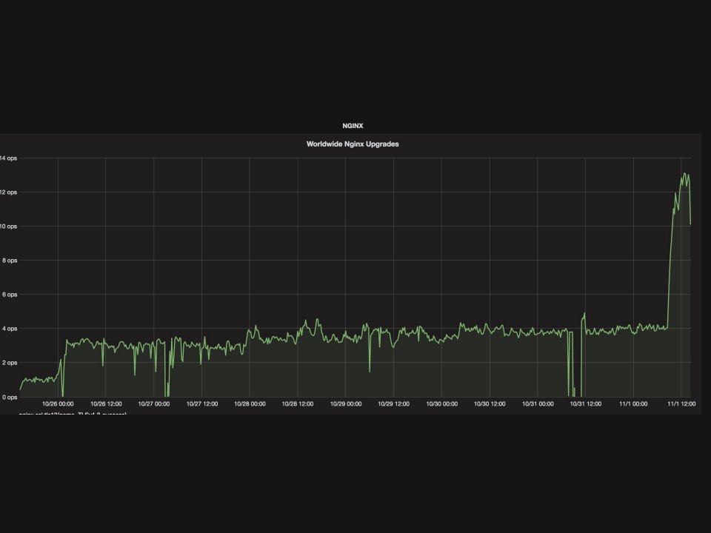Collapse the NGINX dashboard row header

[353, 126]
